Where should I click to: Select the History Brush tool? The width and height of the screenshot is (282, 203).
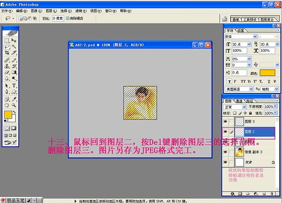tap(14, 66)
